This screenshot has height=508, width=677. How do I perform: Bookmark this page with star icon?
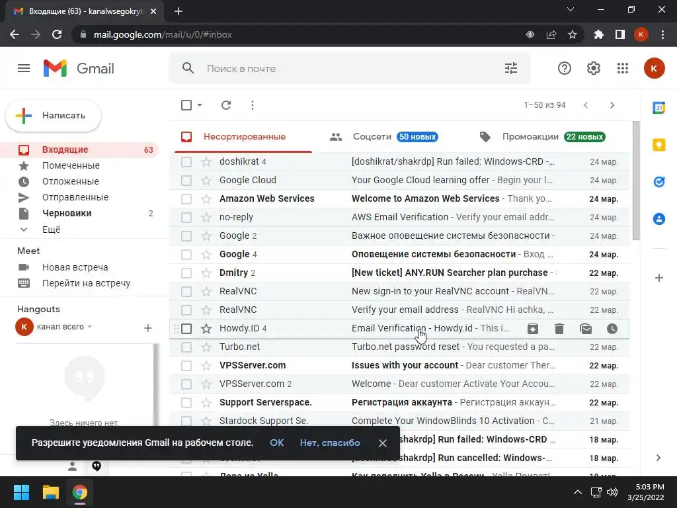(573, 34)
